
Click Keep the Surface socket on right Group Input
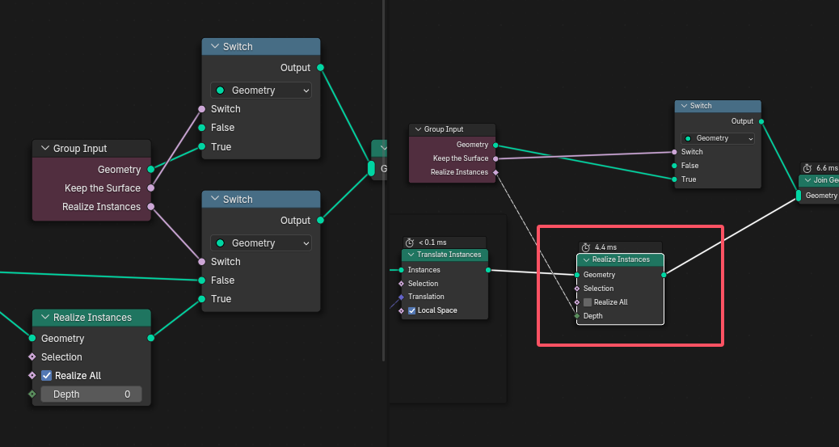click(495, 159)
